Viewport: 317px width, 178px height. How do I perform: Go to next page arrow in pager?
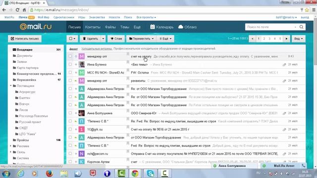point(286,39)
